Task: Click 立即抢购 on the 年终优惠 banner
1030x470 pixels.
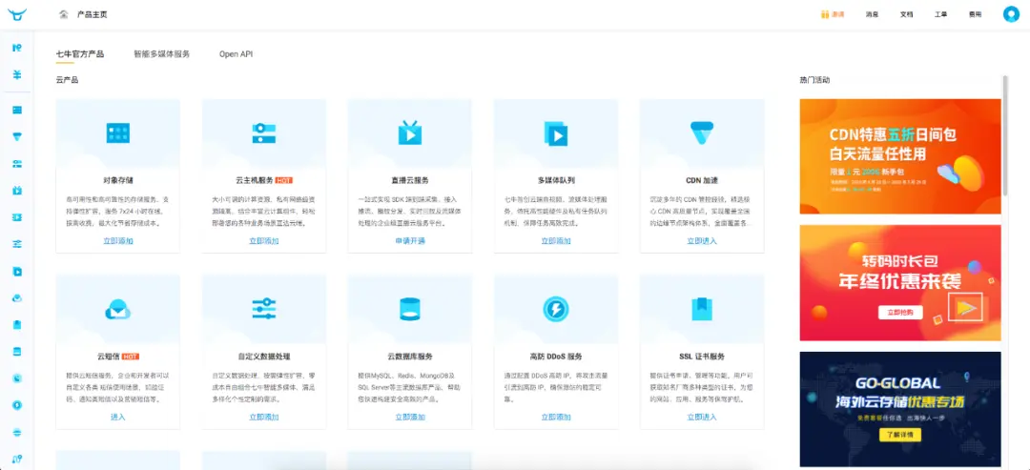Action: click(x=900, y=312)
